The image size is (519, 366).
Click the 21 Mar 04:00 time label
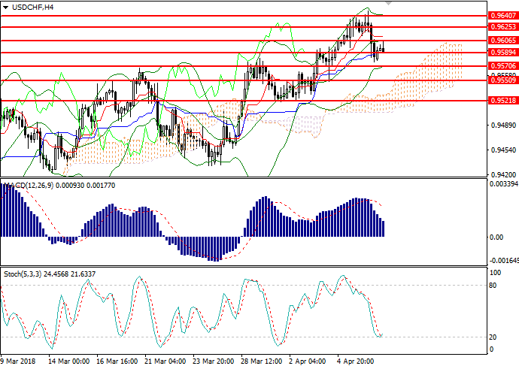click(164, 360)
